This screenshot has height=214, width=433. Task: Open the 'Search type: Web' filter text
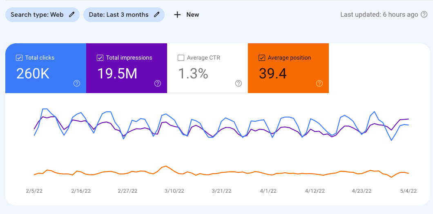click(37, 15)
